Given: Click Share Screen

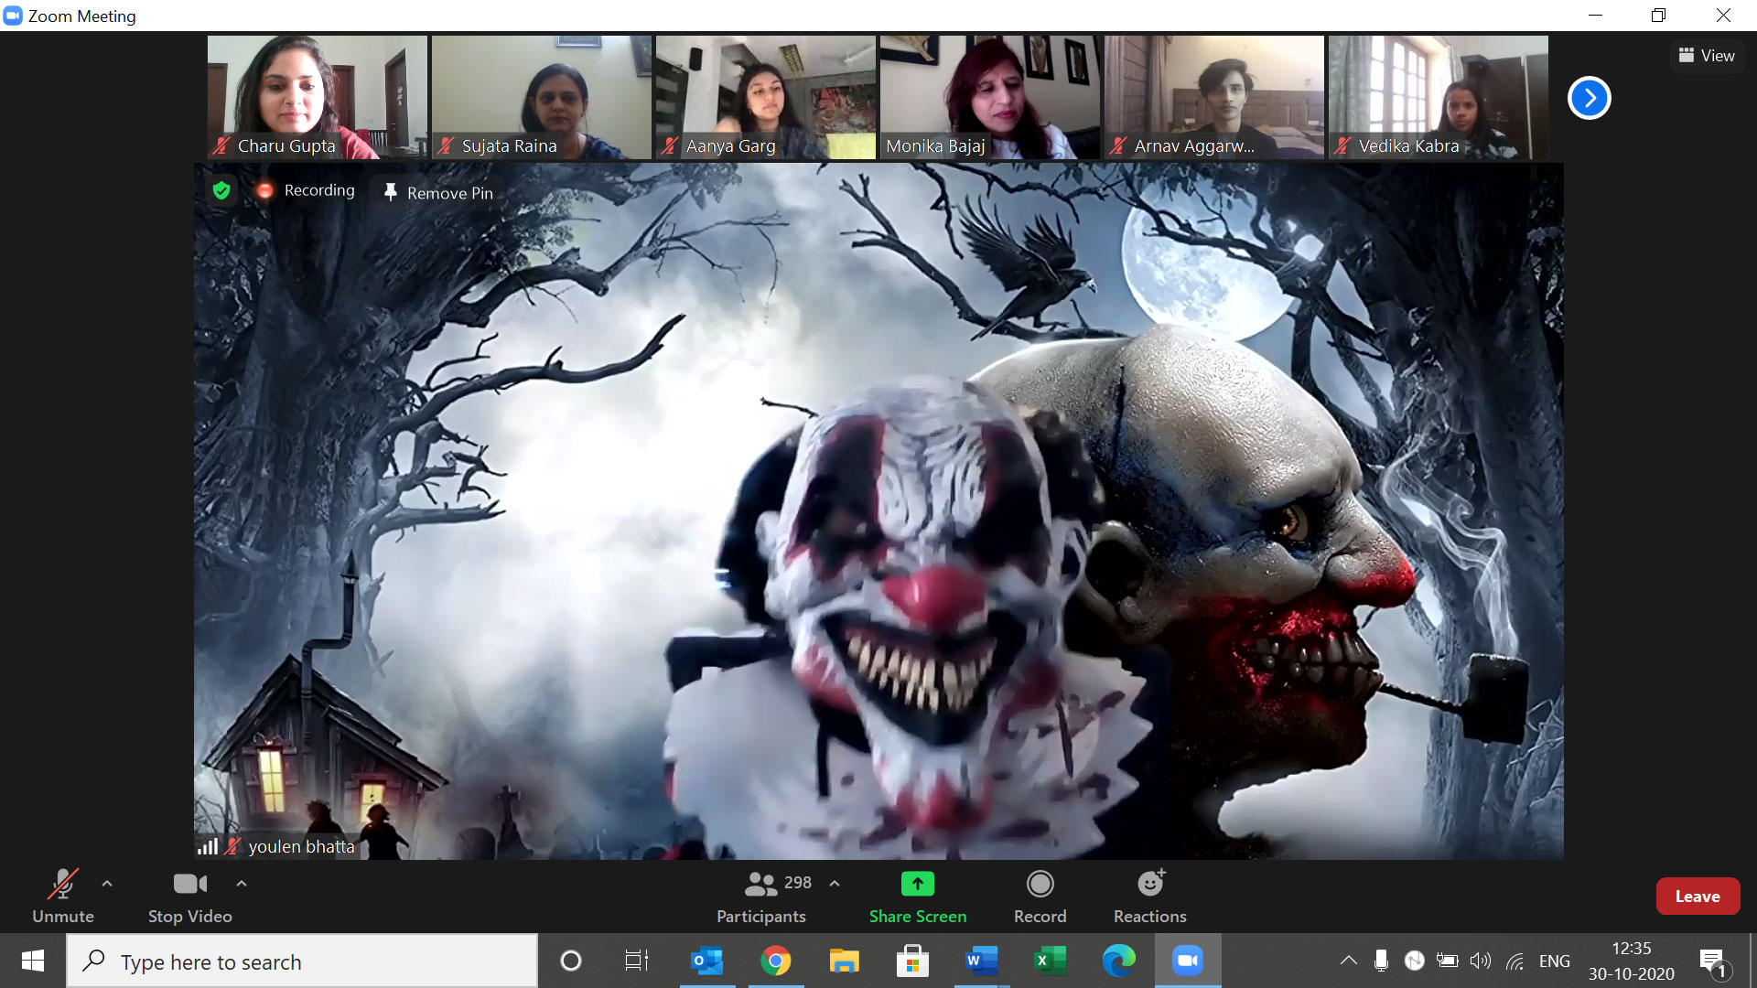Looking at the screenshot, I should tap(918, 896).
